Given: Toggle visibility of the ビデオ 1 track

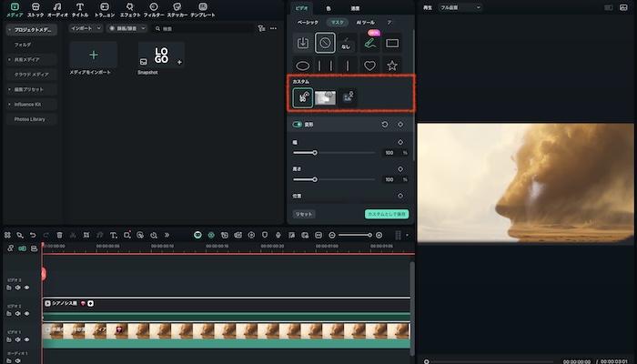Looking at the screenshot, I should tap(26, 339).
